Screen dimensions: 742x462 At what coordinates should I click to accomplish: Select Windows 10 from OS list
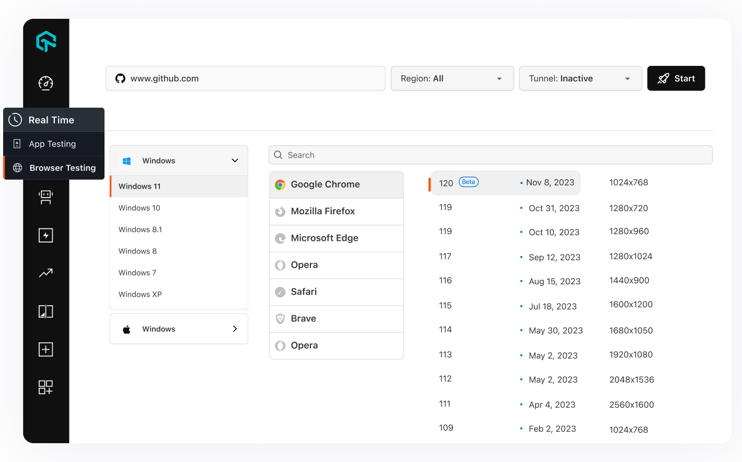point(140,208)
